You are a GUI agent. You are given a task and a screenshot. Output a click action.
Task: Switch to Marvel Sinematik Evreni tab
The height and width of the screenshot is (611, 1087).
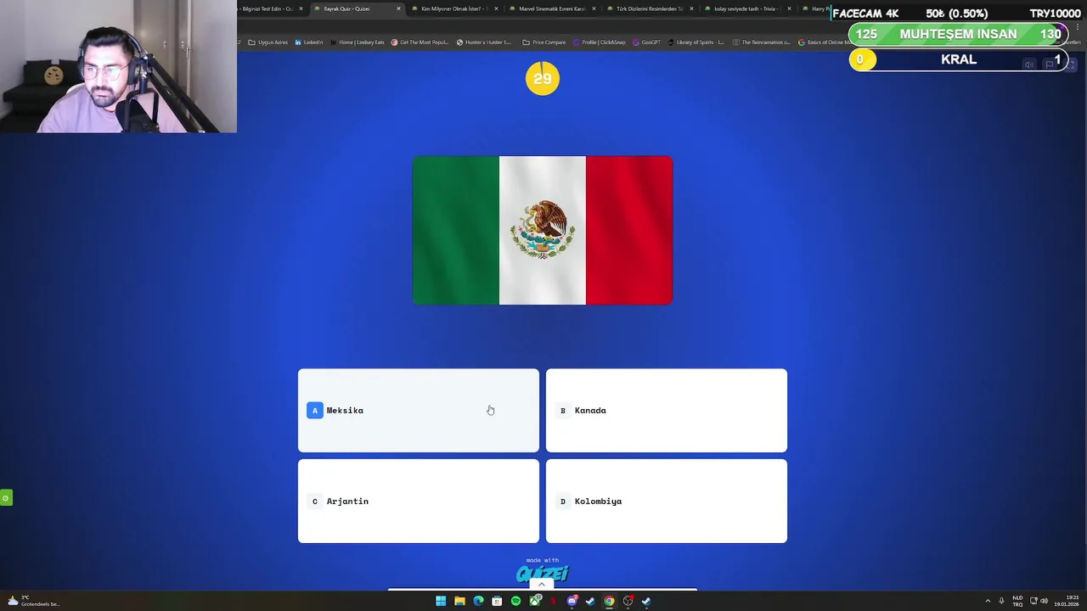pos(553,8)
